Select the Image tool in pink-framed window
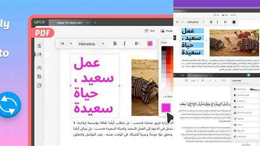 tap(167, 31)
